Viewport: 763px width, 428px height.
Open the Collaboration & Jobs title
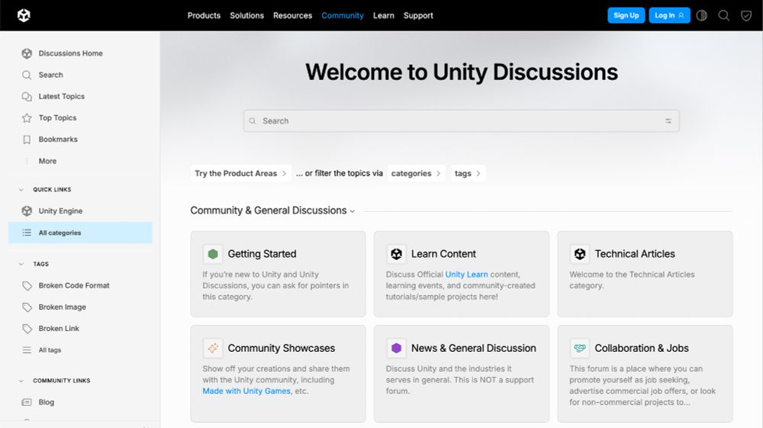tap(642, 348)
